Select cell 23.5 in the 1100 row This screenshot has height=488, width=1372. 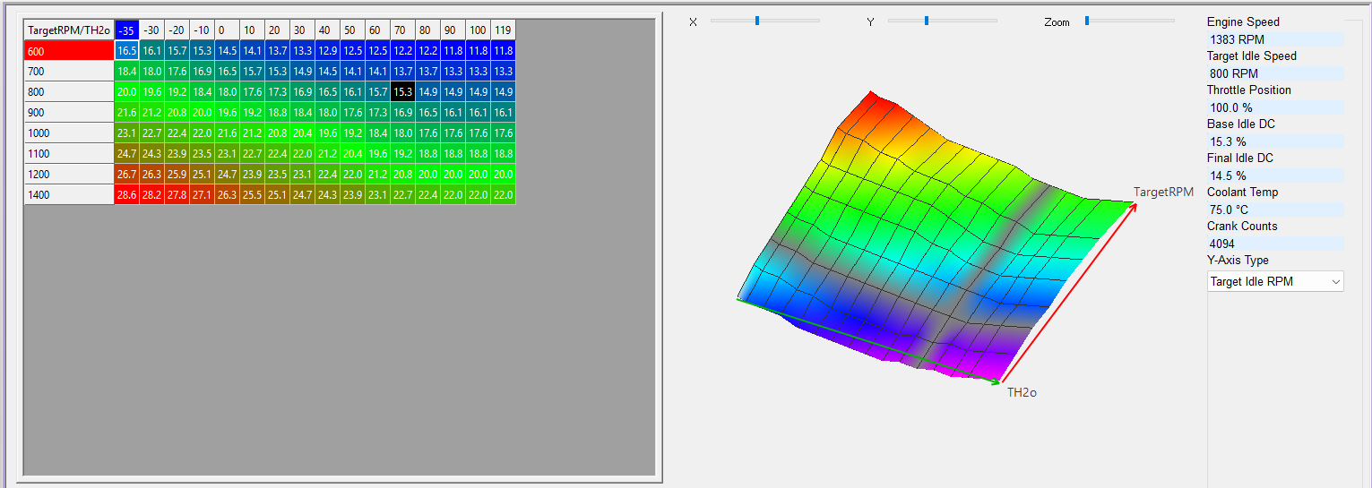click(202, 153)
